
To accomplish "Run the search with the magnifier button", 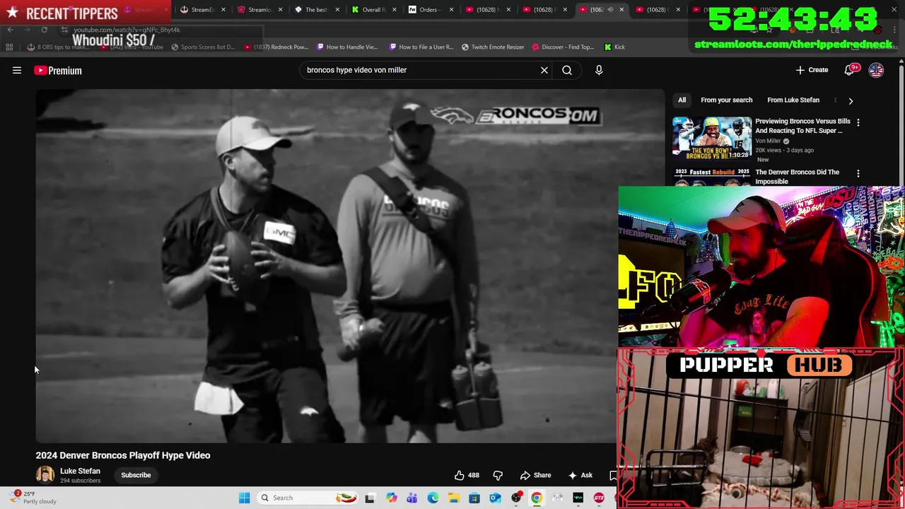I will click(x=567, y=70).
